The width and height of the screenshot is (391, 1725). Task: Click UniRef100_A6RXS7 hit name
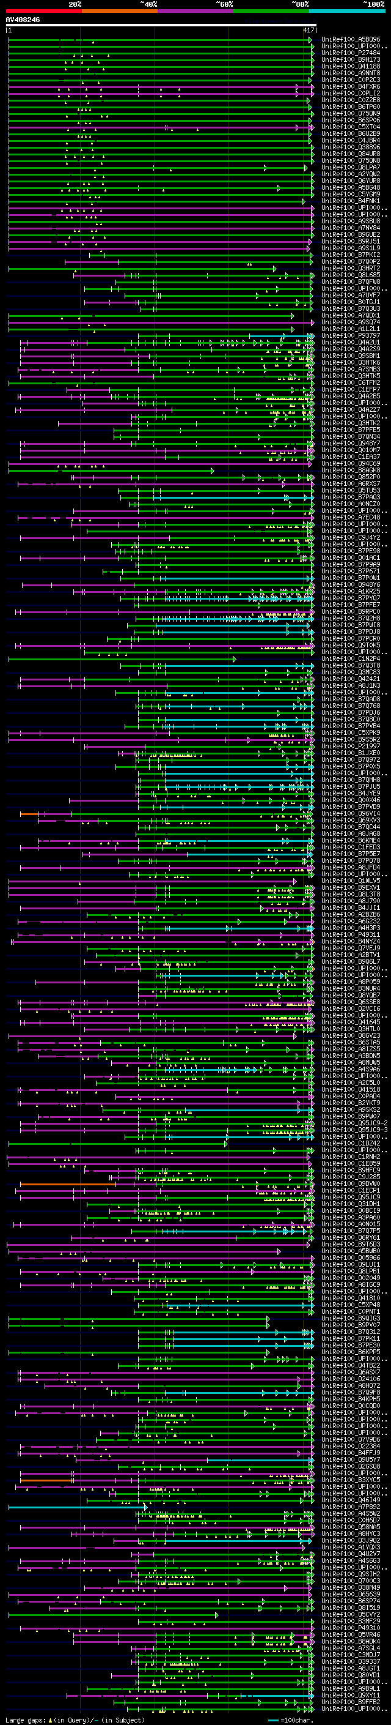pyautogui.click(x=351, y=483)
